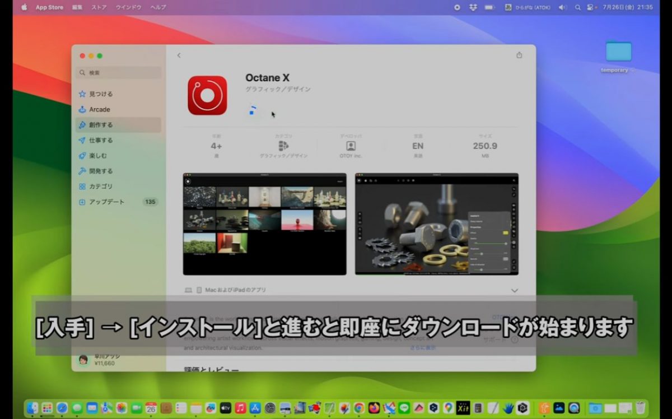Image resolution: width=672 pixels, height=419 pixels.
Task: Open the ウインドウ menu
Action: pos(129,7)
